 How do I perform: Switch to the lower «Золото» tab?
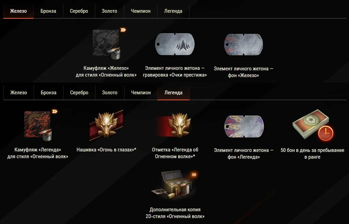click(110, 93)
